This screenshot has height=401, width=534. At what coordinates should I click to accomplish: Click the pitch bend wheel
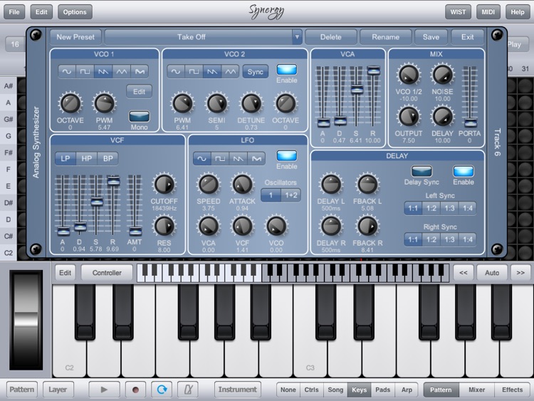26,320
